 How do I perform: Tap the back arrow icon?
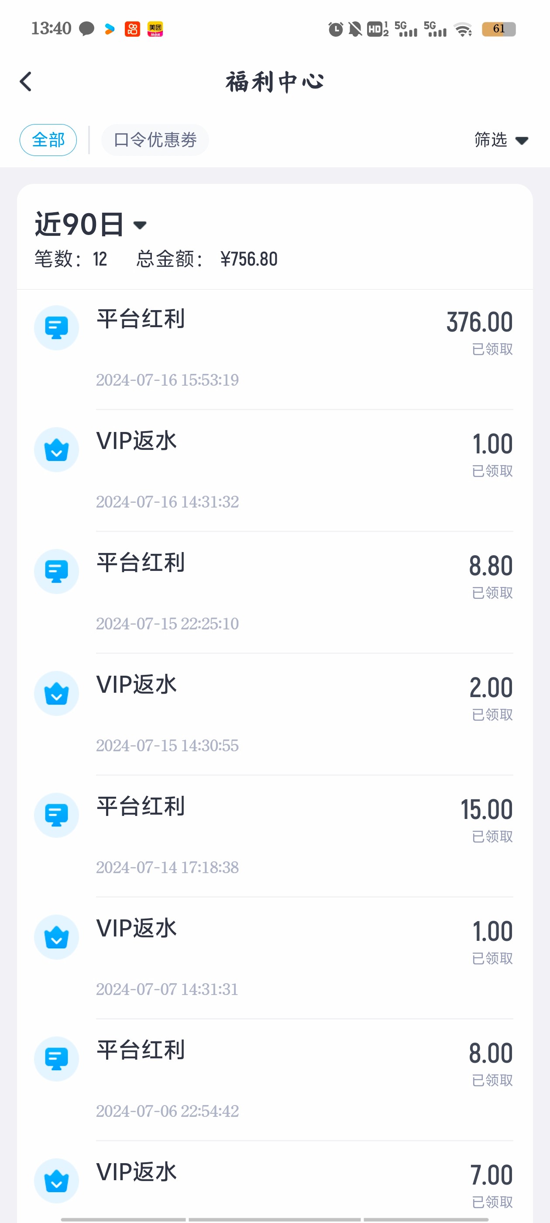click(26, 82)
